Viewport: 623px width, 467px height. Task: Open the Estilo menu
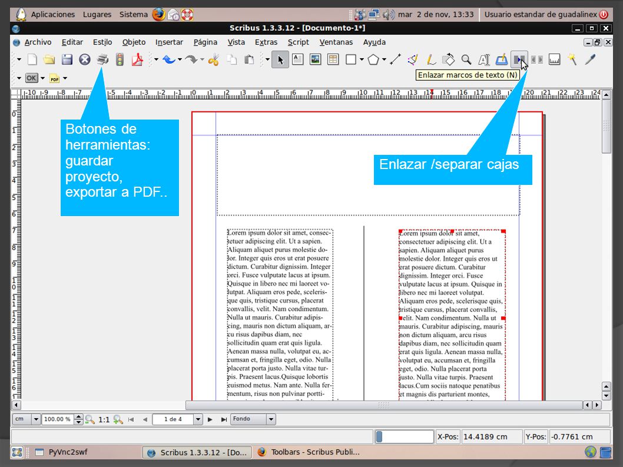click(102, 42)
